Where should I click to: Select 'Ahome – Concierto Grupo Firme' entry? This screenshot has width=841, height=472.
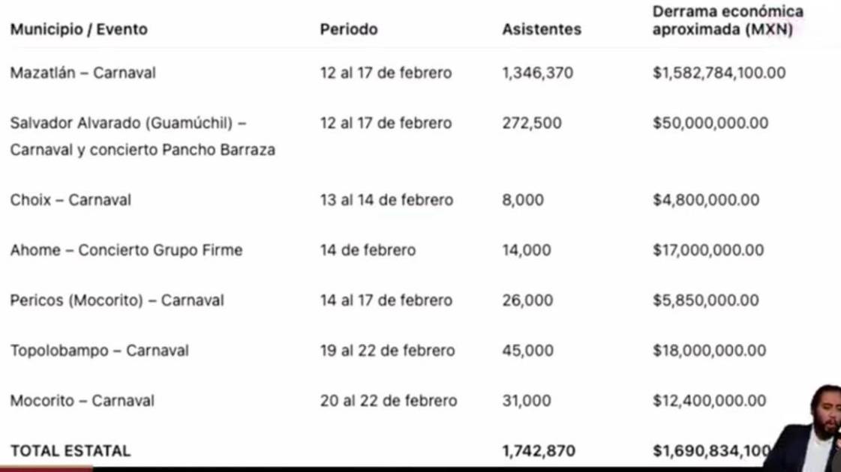pos(126,250)
